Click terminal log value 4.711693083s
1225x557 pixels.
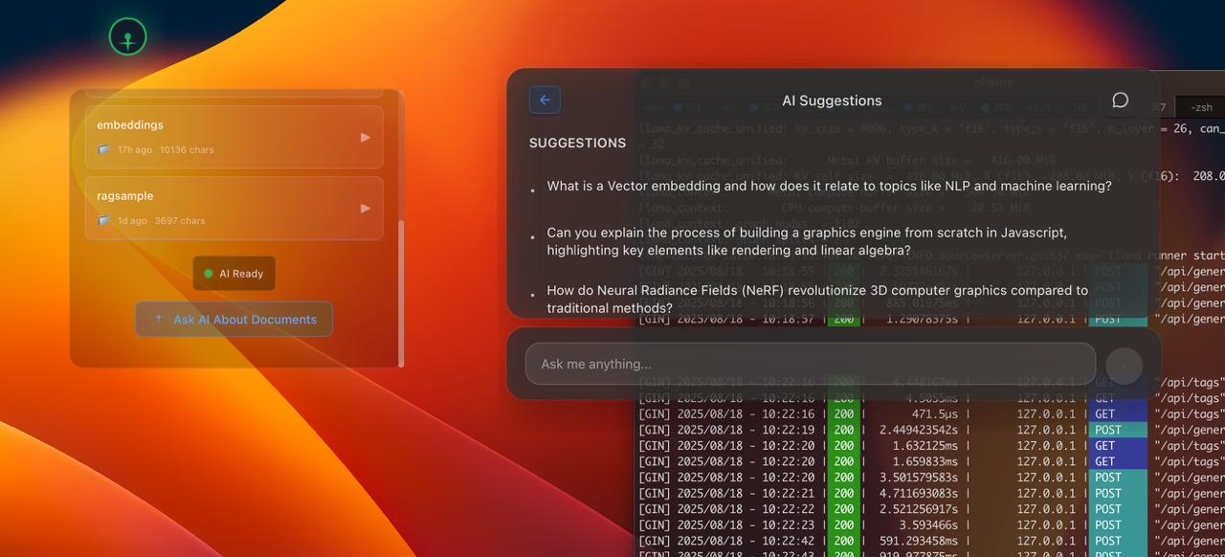[x=918, y=493]
